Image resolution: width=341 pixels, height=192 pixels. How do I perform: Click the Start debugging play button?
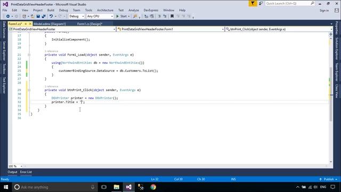point(117,17)
